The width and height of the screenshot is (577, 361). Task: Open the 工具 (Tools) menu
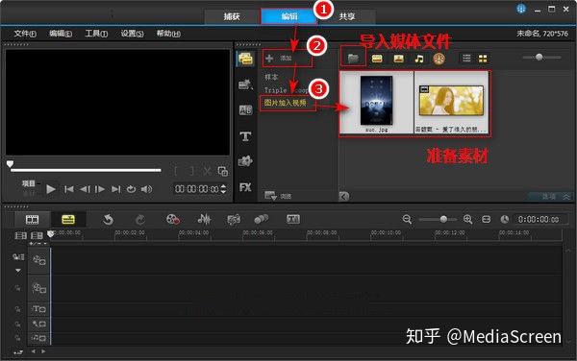96,34
